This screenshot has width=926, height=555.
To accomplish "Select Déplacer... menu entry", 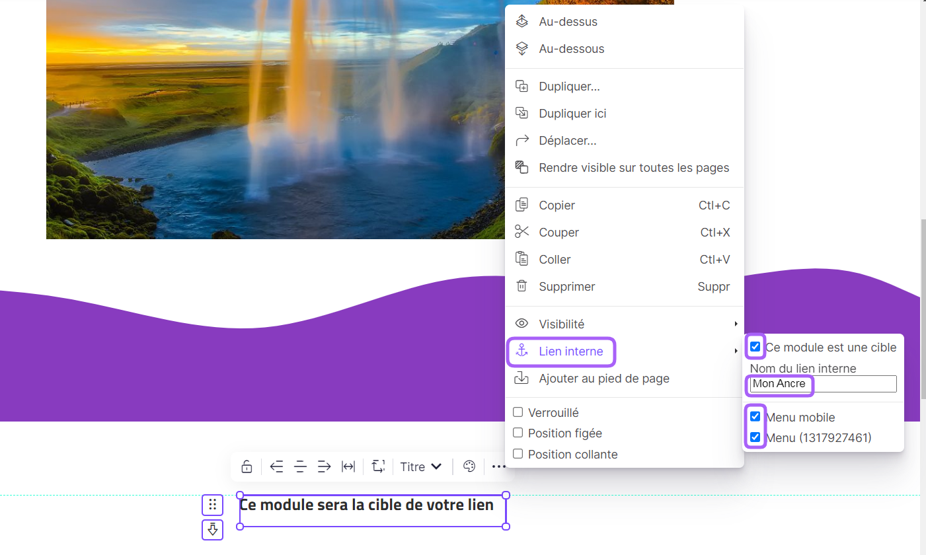I will pos(625,140).
